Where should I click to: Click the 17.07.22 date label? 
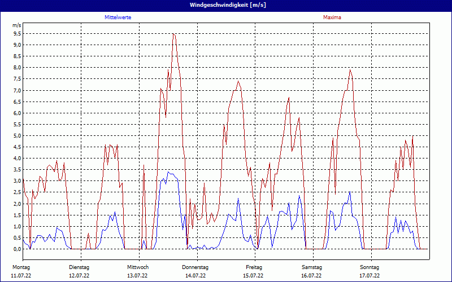[370, 276]
